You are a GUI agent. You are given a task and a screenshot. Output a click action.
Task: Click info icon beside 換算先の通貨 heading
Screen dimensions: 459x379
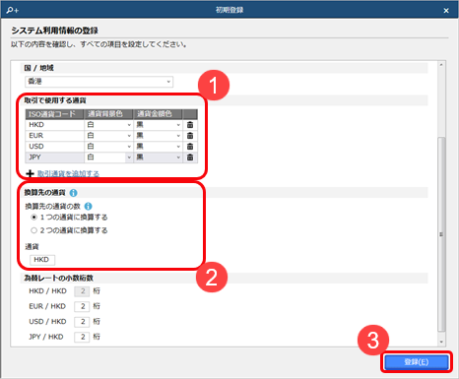[74, 193]
